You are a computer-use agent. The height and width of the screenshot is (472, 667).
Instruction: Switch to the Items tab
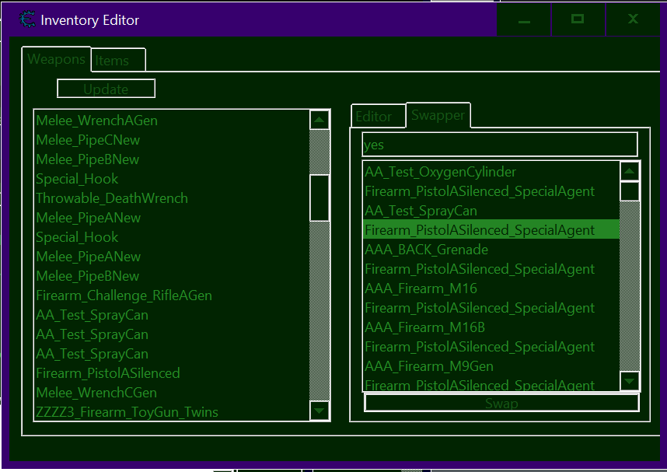pyautogui.click(x=117, y=61)
